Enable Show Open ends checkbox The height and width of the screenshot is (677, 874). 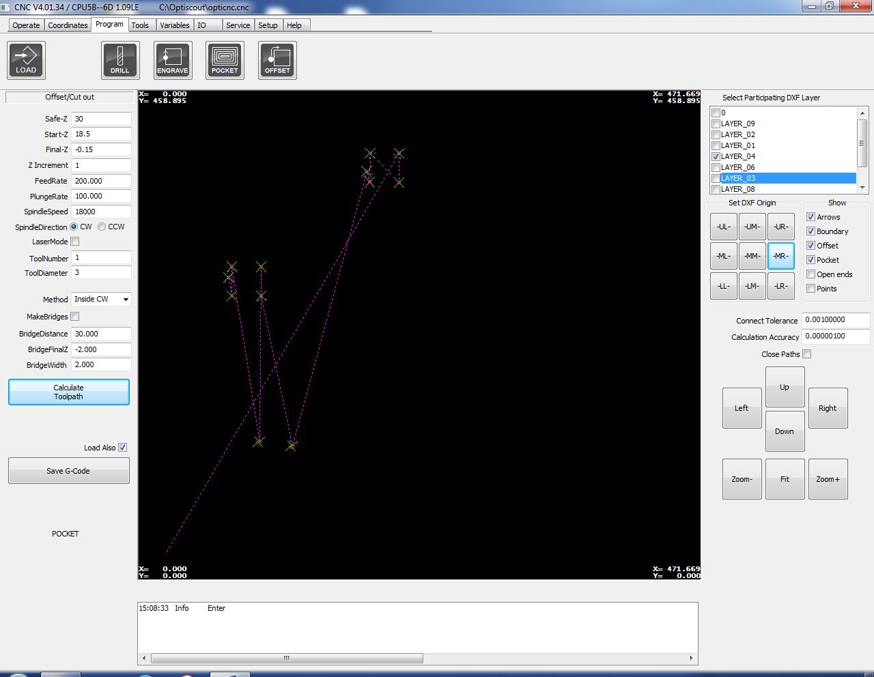pyautogui.click(x=811, y=274)
